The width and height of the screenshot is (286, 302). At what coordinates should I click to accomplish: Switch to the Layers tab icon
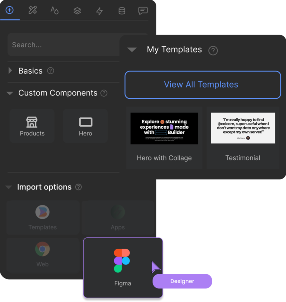point(77,11)
